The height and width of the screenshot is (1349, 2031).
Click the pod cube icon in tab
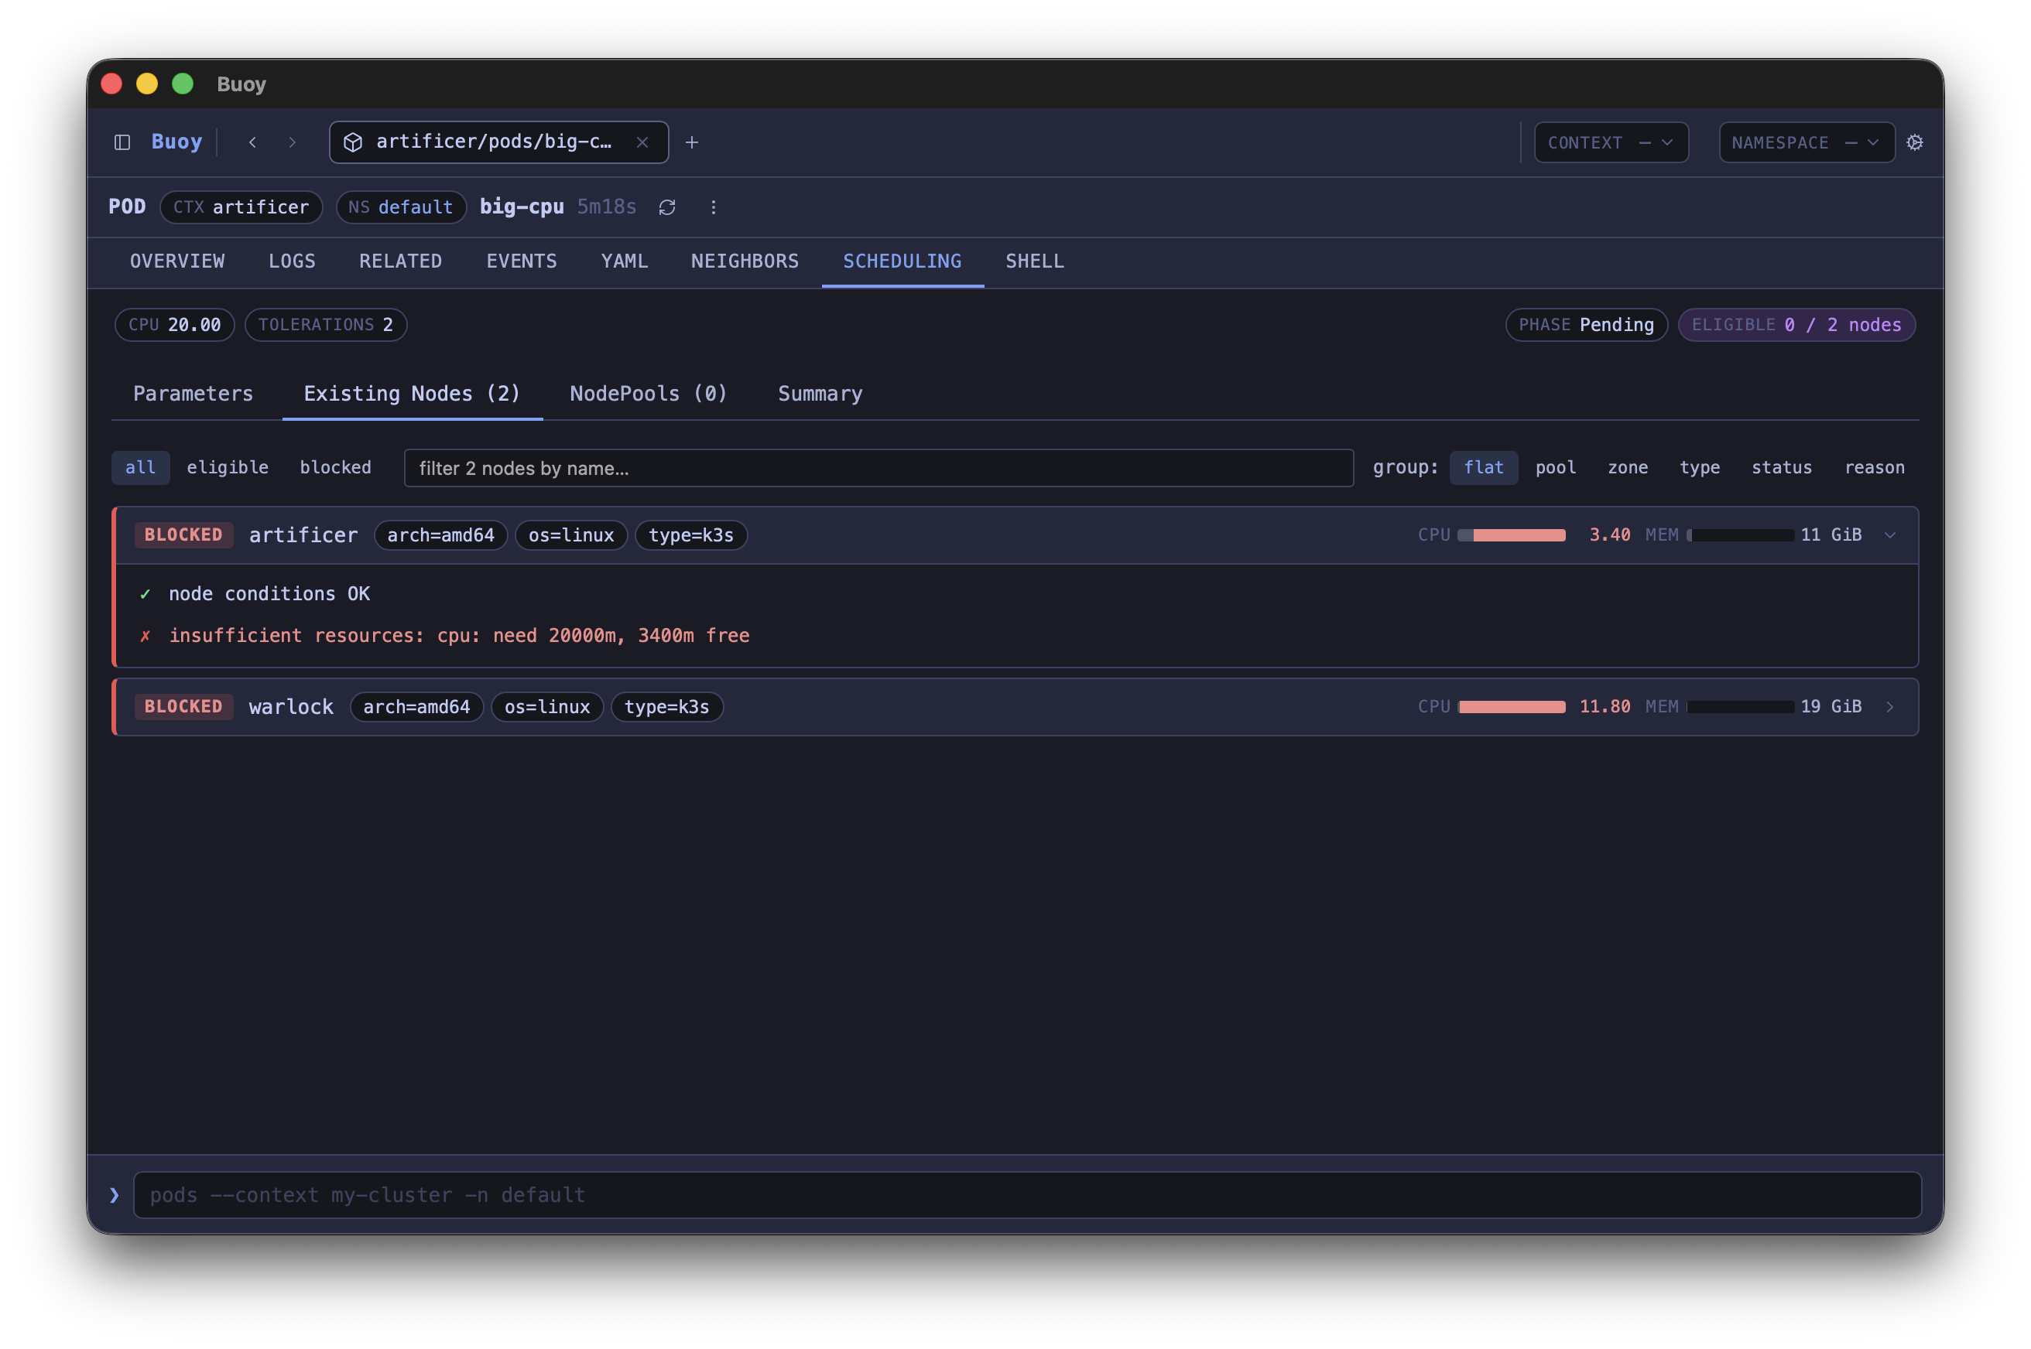(x=353, y=142)
